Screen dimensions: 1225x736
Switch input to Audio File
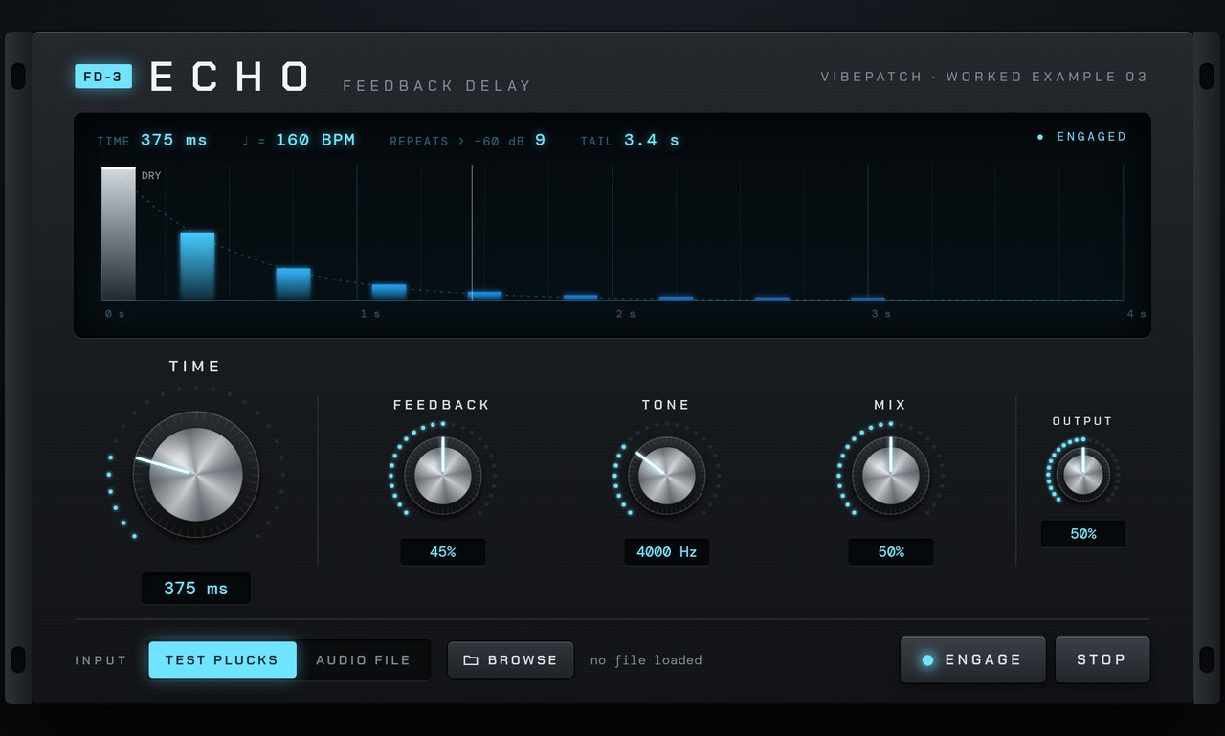click(x=363, y=660)
